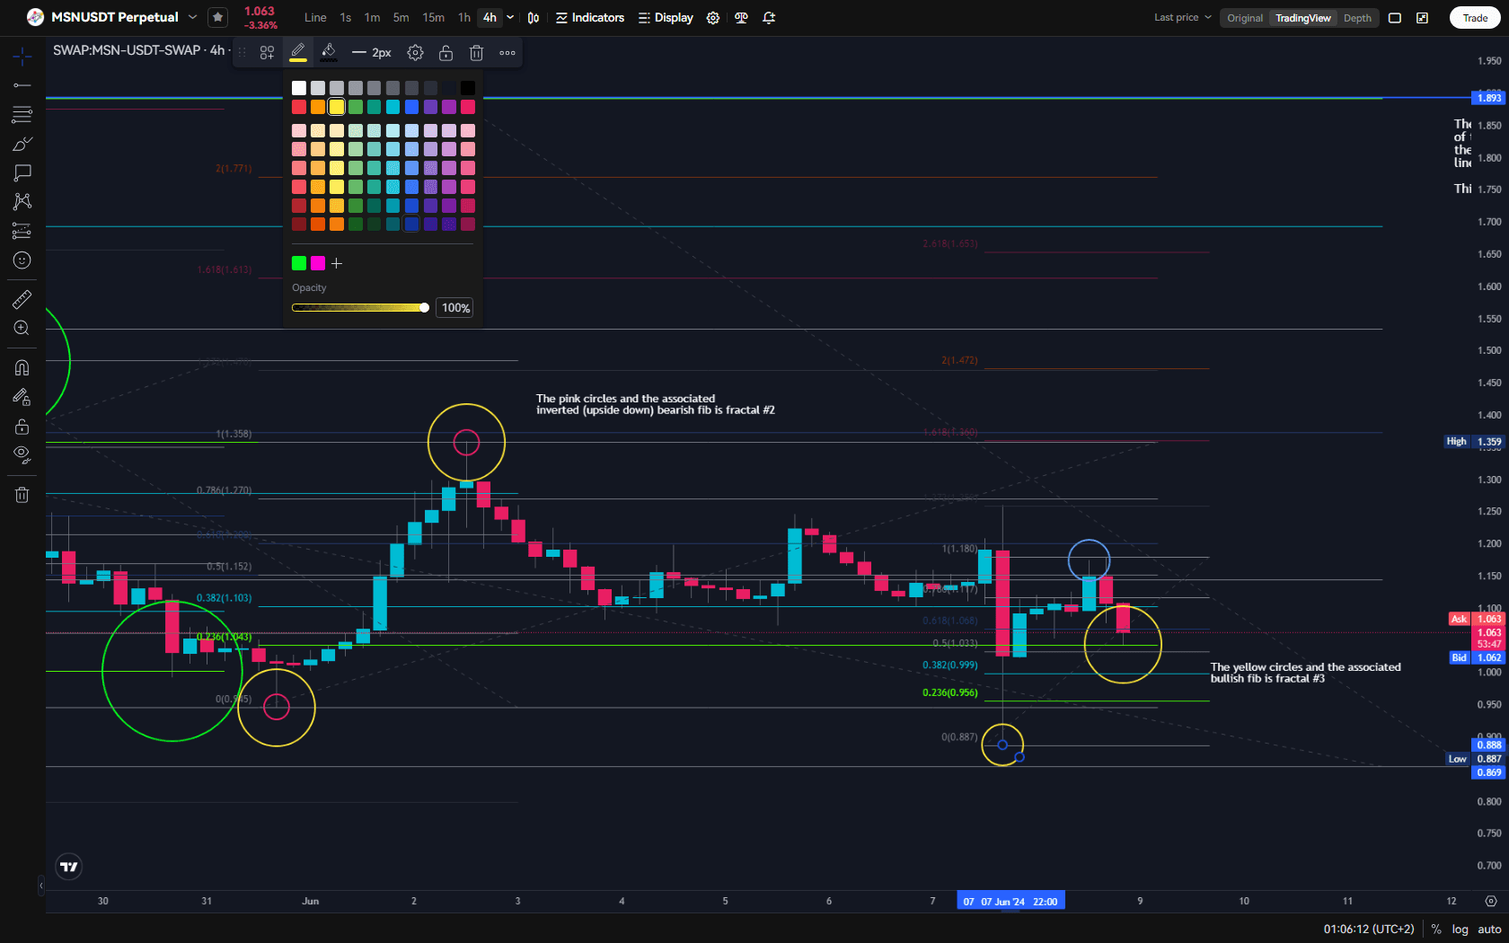
Task: Open the emoji icons tool
Action: (x=22, y=260)
